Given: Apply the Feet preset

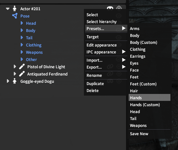Looking at the screenshot, I should (x=149, y=77).
